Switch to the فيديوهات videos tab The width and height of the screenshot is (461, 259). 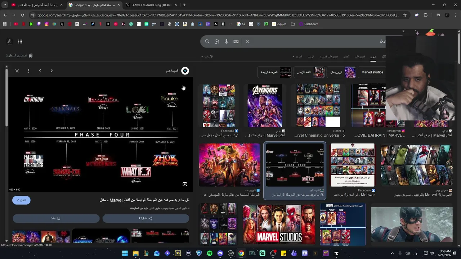360,56
